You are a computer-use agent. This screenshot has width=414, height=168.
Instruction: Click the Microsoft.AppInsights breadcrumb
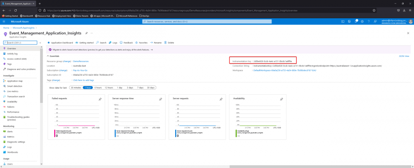point(23,28)
